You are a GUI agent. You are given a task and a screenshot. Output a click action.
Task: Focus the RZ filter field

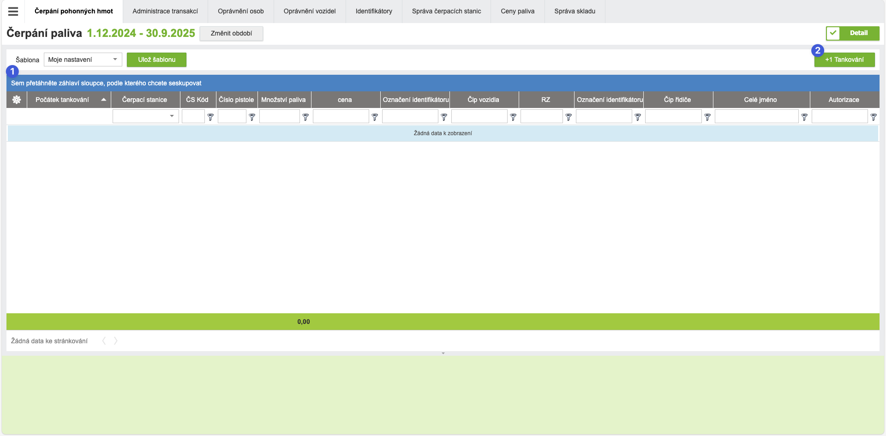coord(542,116)
